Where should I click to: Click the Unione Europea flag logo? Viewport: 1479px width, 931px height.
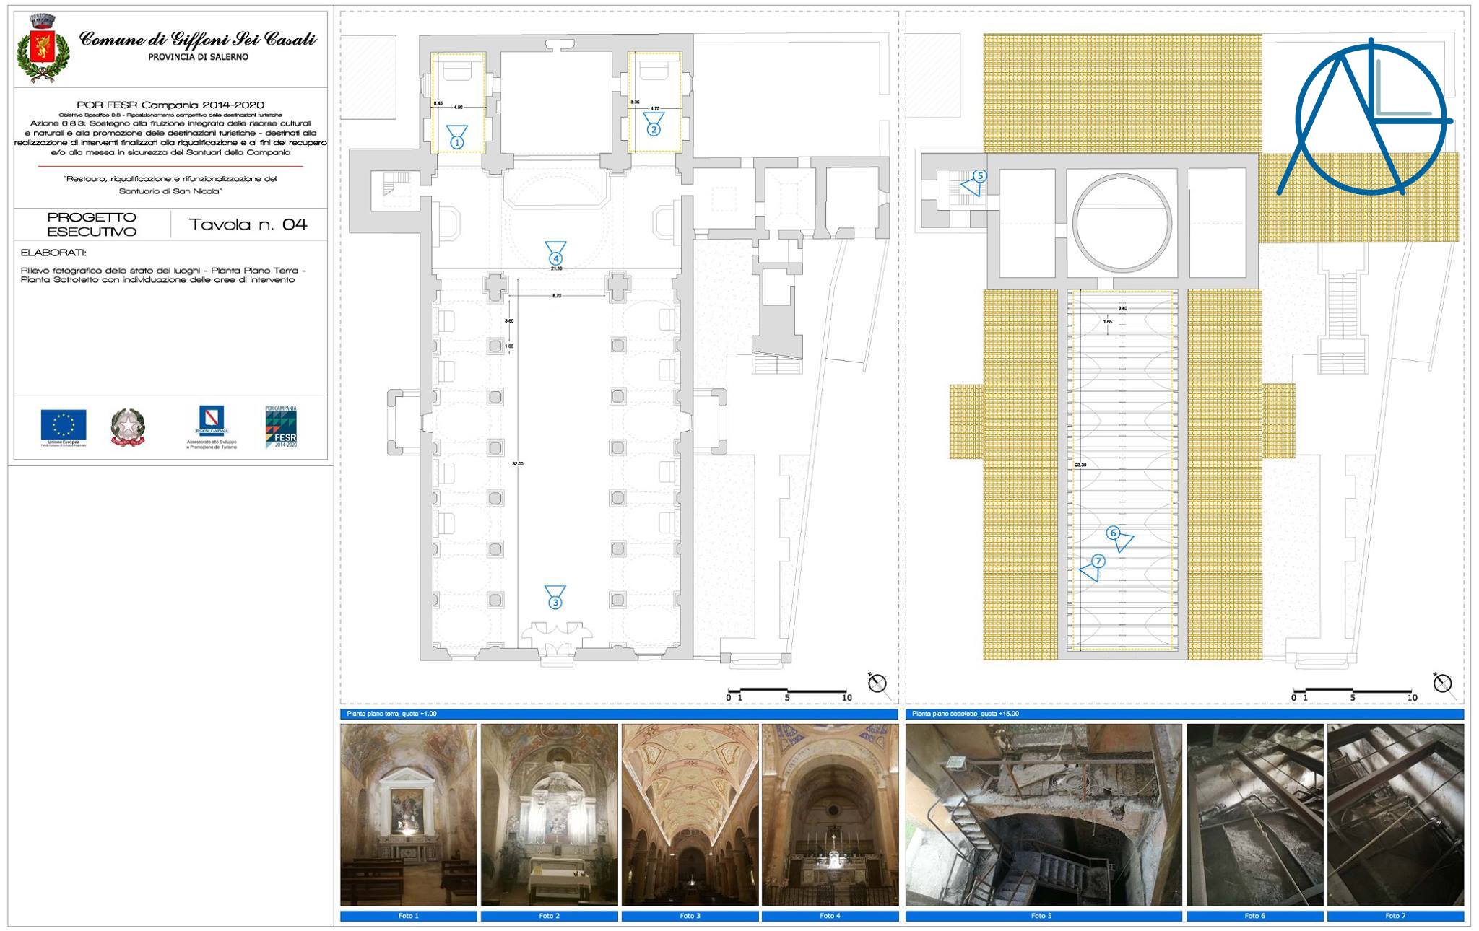[x=64, y=425]
